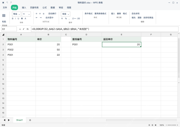Switch to normal view in status bar
This screenshot has height=127, width=180.
coord(149,125)
